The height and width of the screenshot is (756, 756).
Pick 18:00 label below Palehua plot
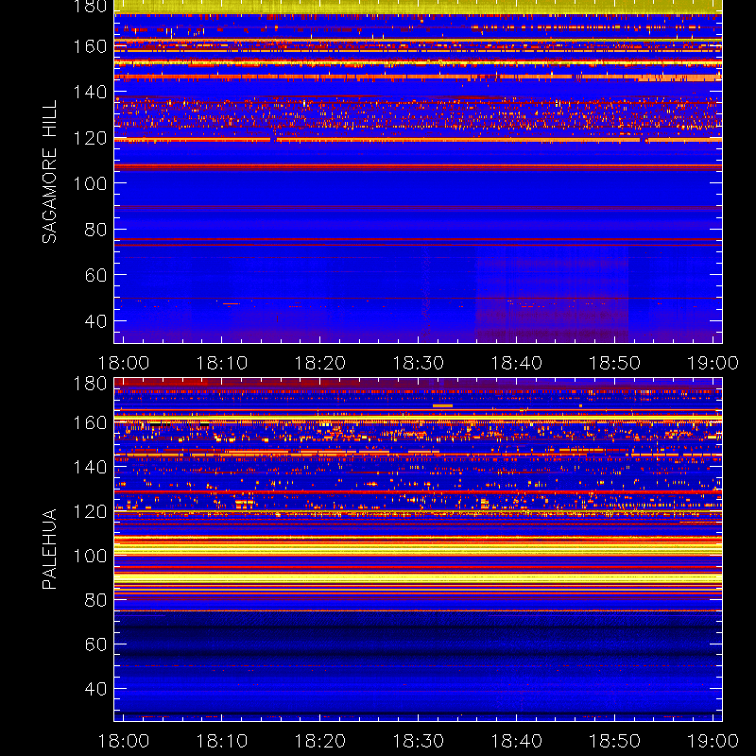[x=124, y=741]
